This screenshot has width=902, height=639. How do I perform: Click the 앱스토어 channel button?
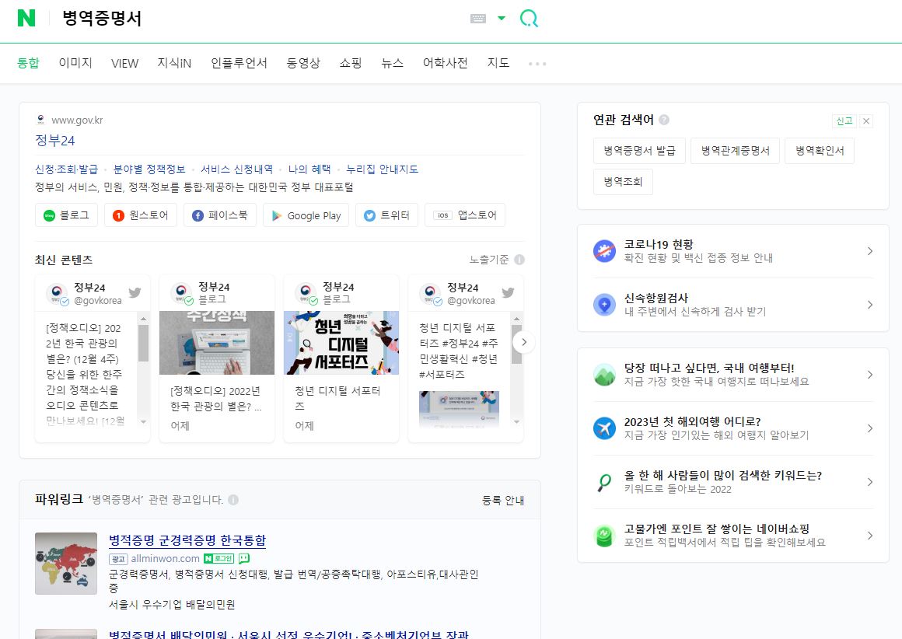point(465,215)
